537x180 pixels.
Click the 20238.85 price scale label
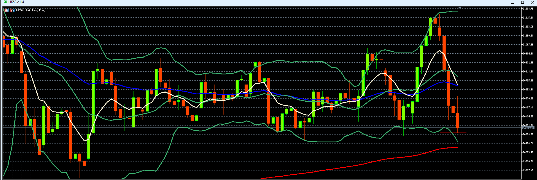pyautogui.click(x=528, y=135)
